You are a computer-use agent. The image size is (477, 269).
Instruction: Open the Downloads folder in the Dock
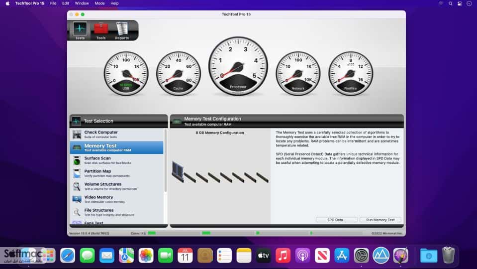pos(428,255)
